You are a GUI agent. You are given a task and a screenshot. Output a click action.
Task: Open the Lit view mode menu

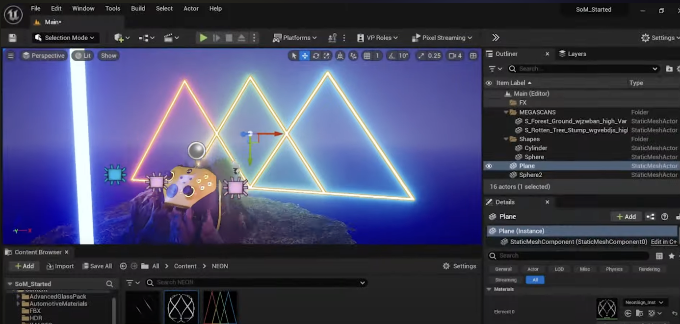[82, 56]
